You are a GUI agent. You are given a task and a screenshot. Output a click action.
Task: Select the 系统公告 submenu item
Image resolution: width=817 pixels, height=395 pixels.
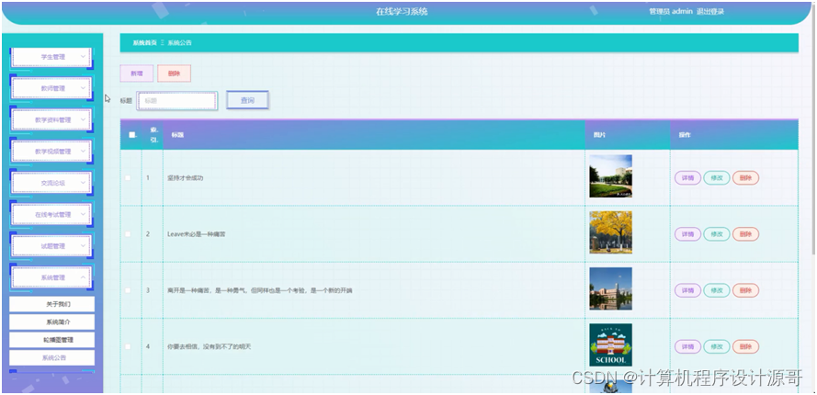(52, 358)
